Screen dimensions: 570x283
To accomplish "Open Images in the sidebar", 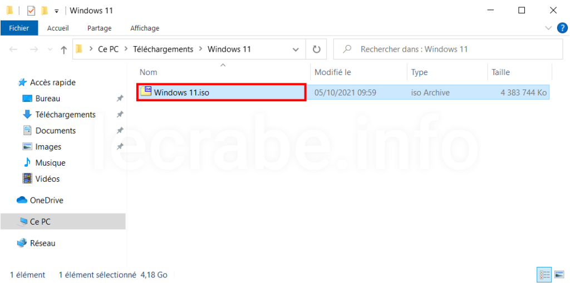I will click(x=48, y=147).
